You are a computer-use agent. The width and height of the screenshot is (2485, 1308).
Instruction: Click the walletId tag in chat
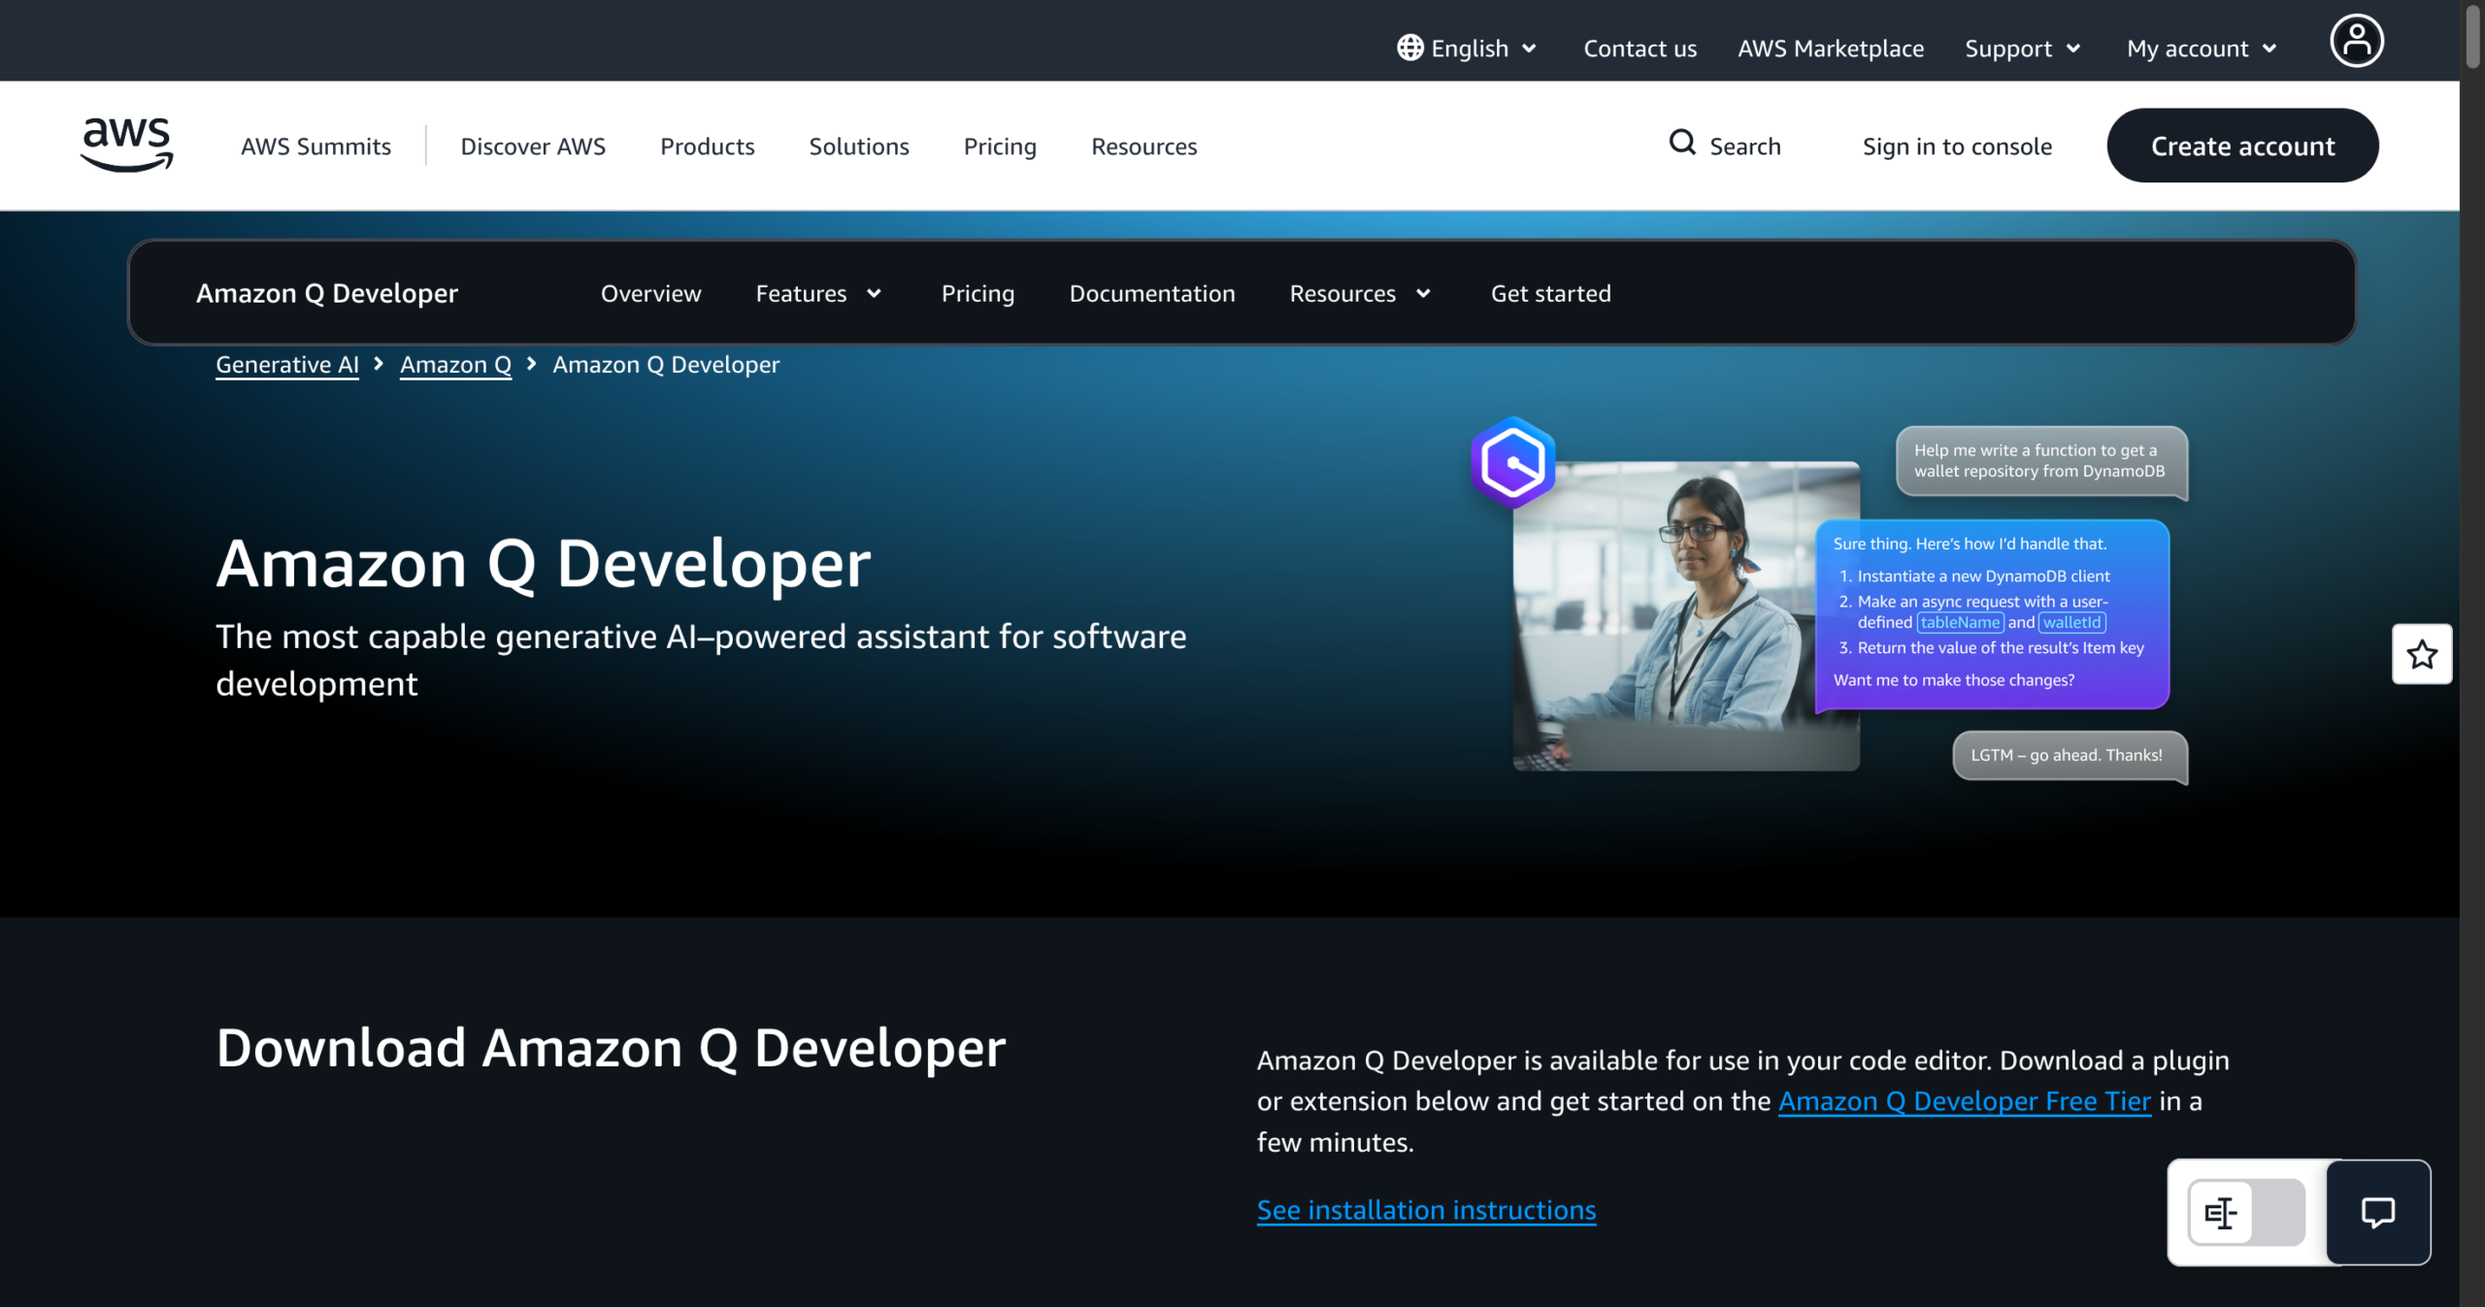[2071, 623]
